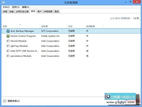Open the 查看(V) menu
142x107 pixels.
(26, 7)
